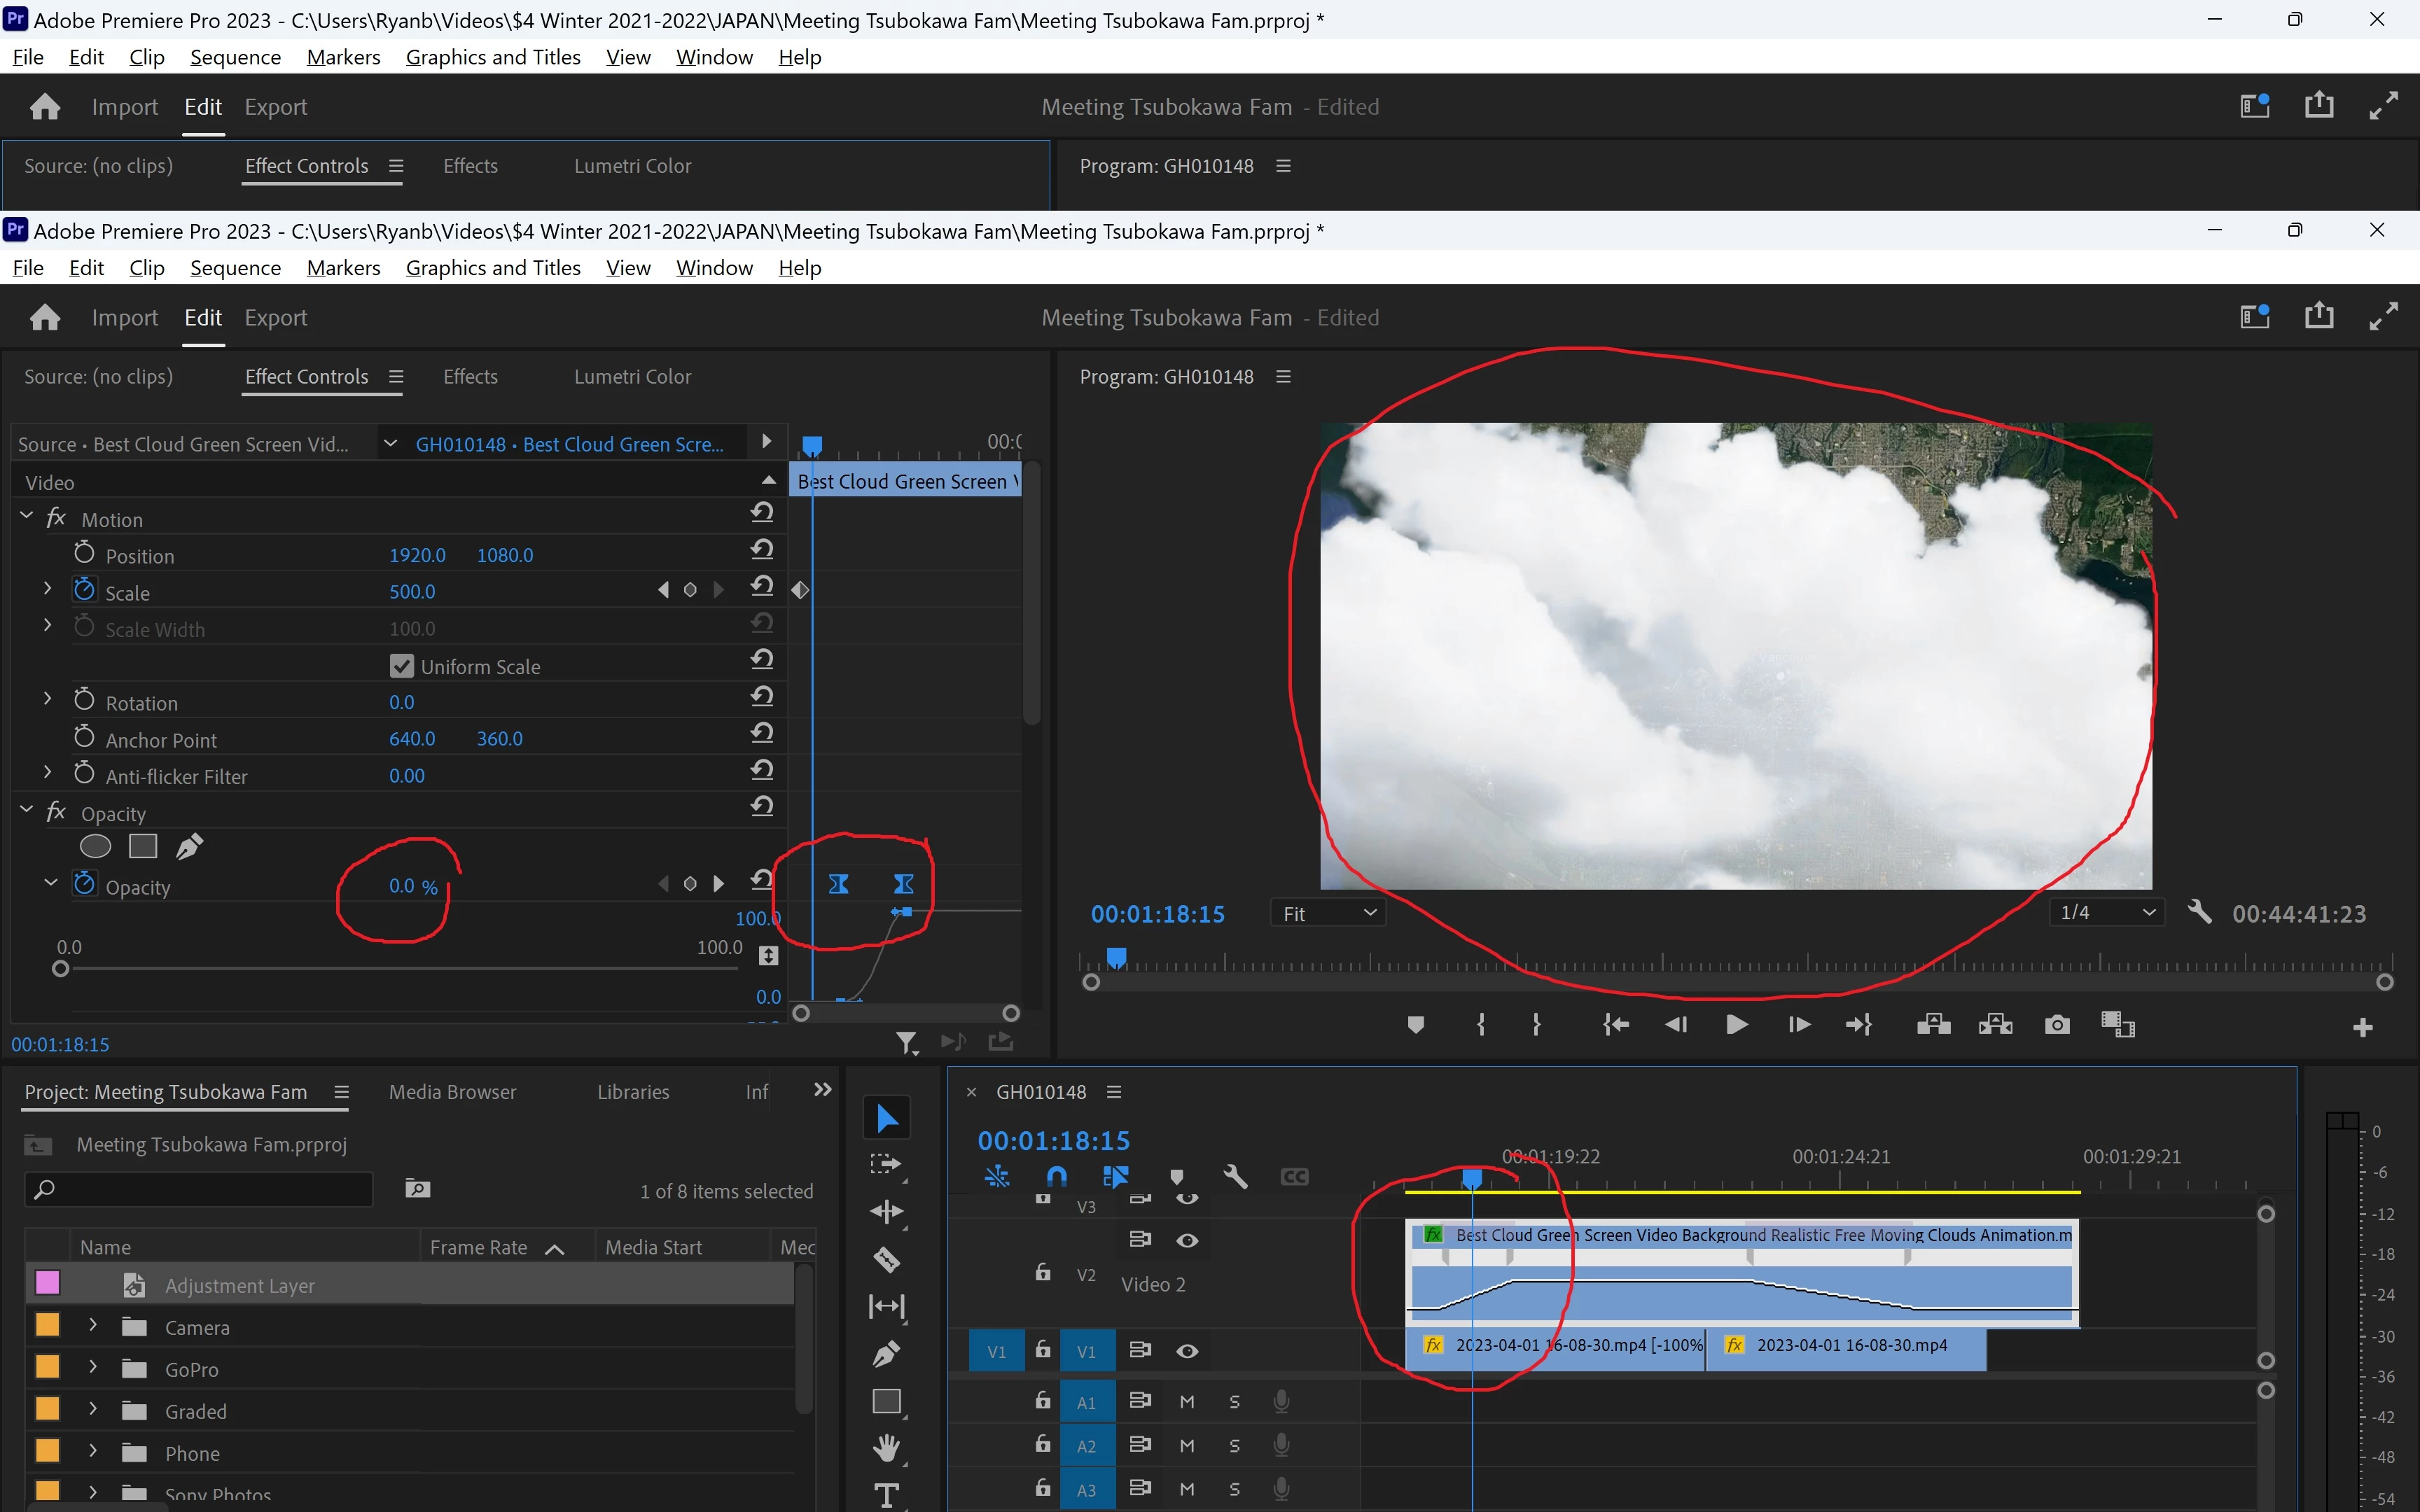Viewport: 2420px width, 1512px height.
Task: Click the Export Frame camera icon
Action: (2057, 1025)
